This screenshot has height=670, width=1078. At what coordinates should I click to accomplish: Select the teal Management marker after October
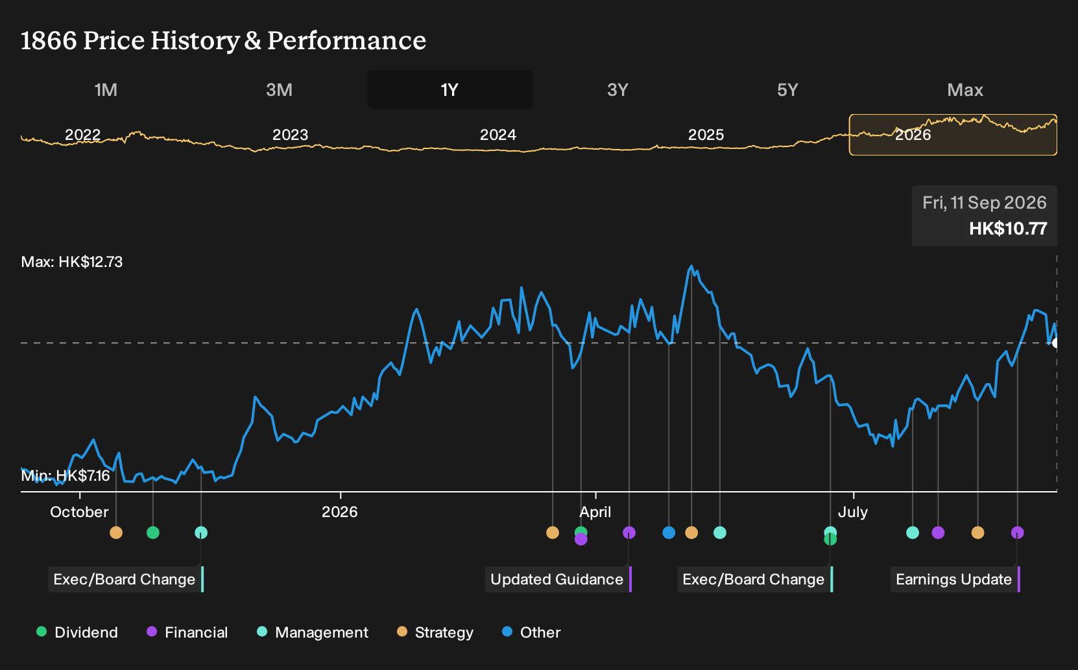[201, 533]
